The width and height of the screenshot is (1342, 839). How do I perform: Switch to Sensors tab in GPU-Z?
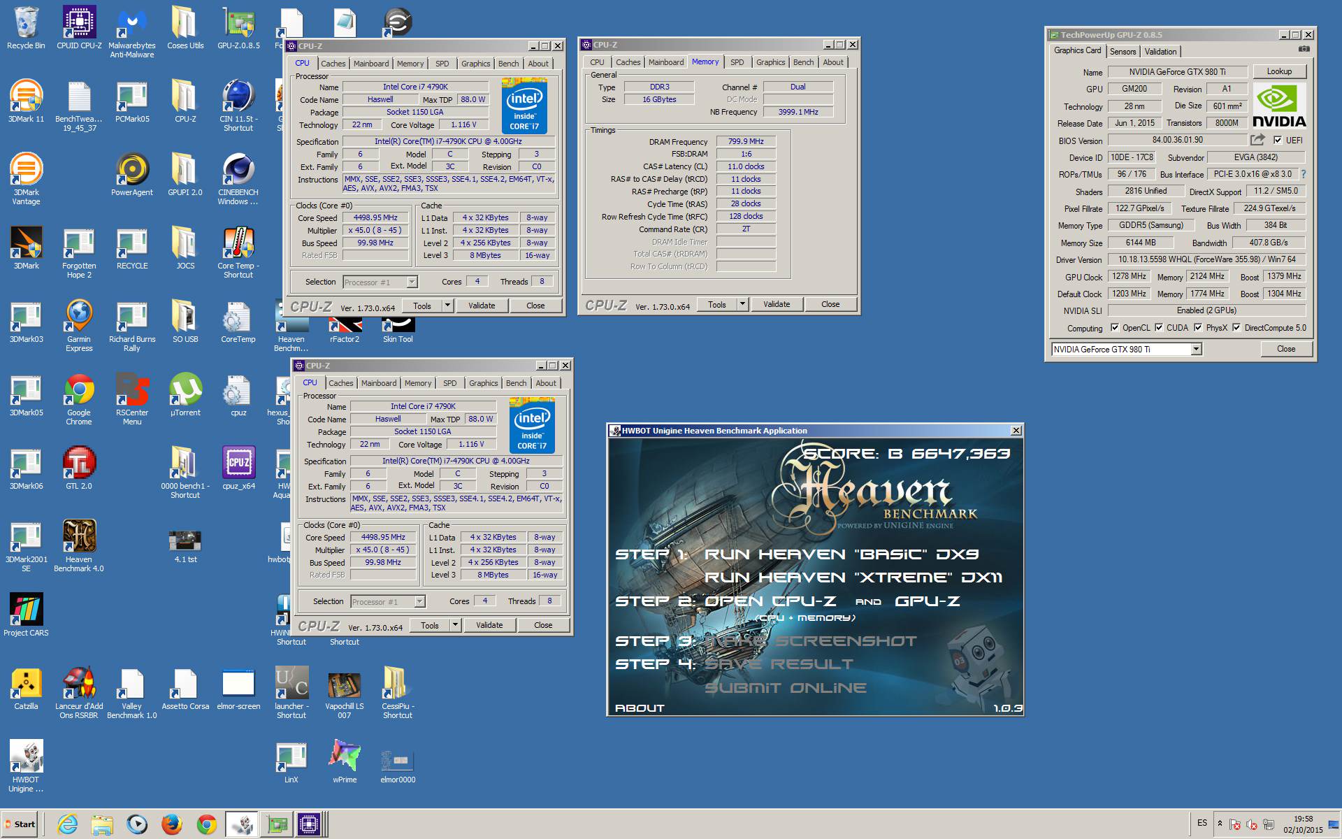coord(1123,51)
